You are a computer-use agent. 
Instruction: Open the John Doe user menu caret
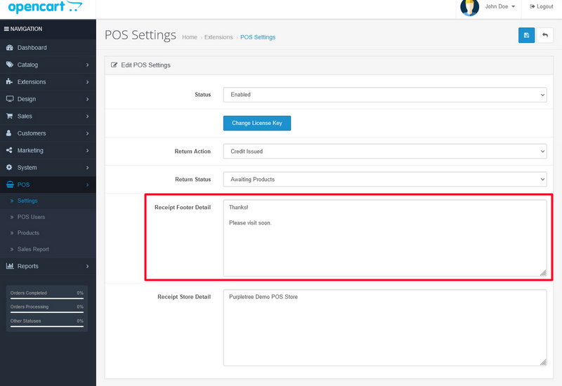pos(514,6)
